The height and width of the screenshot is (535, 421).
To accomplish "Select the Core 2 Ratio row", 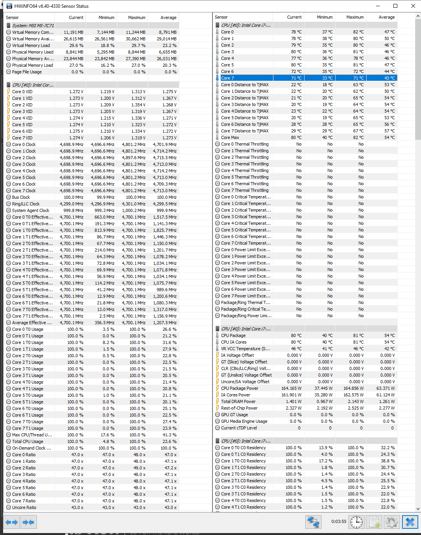I will coord(92,468).
